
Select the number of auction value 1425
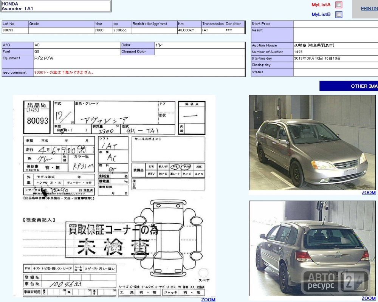point(298,52)
